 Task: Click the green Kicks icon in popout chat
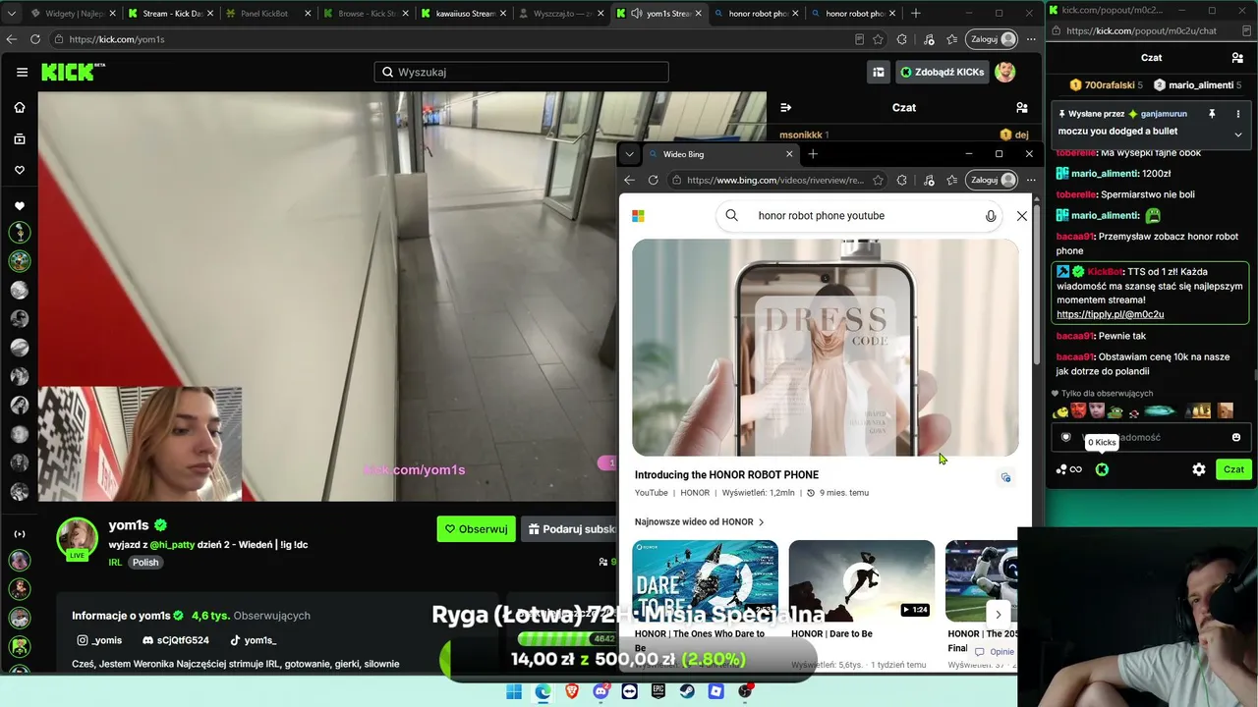click(1102, 469)
